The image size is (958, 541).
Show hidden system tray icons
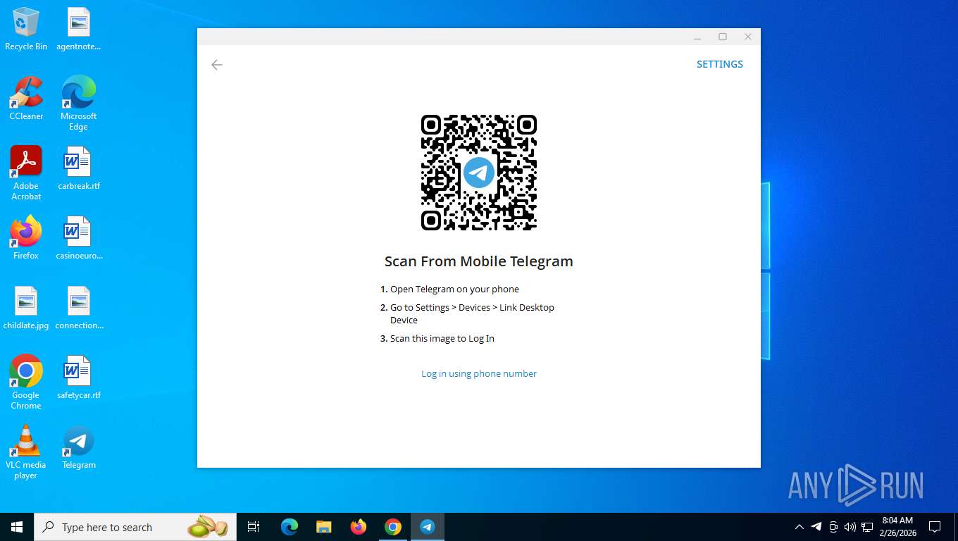800,527
